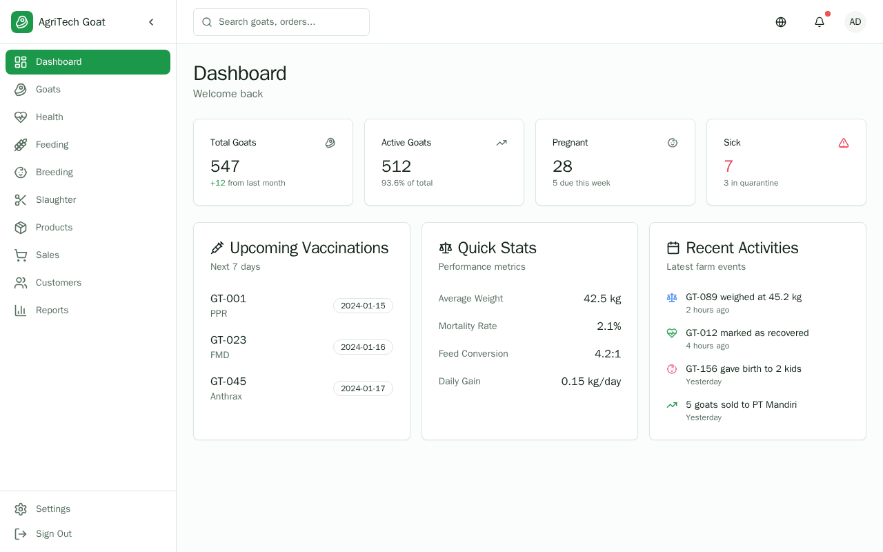Screen dimensions: 883x552
Task: Open the Slaughter section
Action: tap(88, 200)
